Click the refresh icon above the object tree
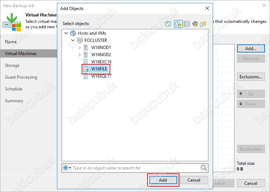 coord(168,24)
